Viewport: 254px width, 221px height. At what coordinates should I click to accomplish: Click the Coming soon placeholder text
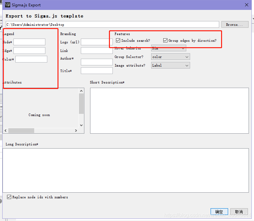(39, 115)
